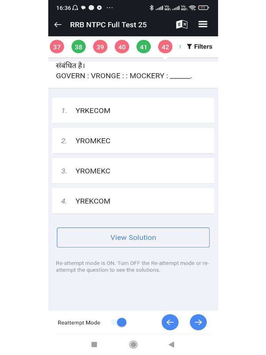
Task: Disable the Reattempt Mode toggle
Action: coord(119,322)
